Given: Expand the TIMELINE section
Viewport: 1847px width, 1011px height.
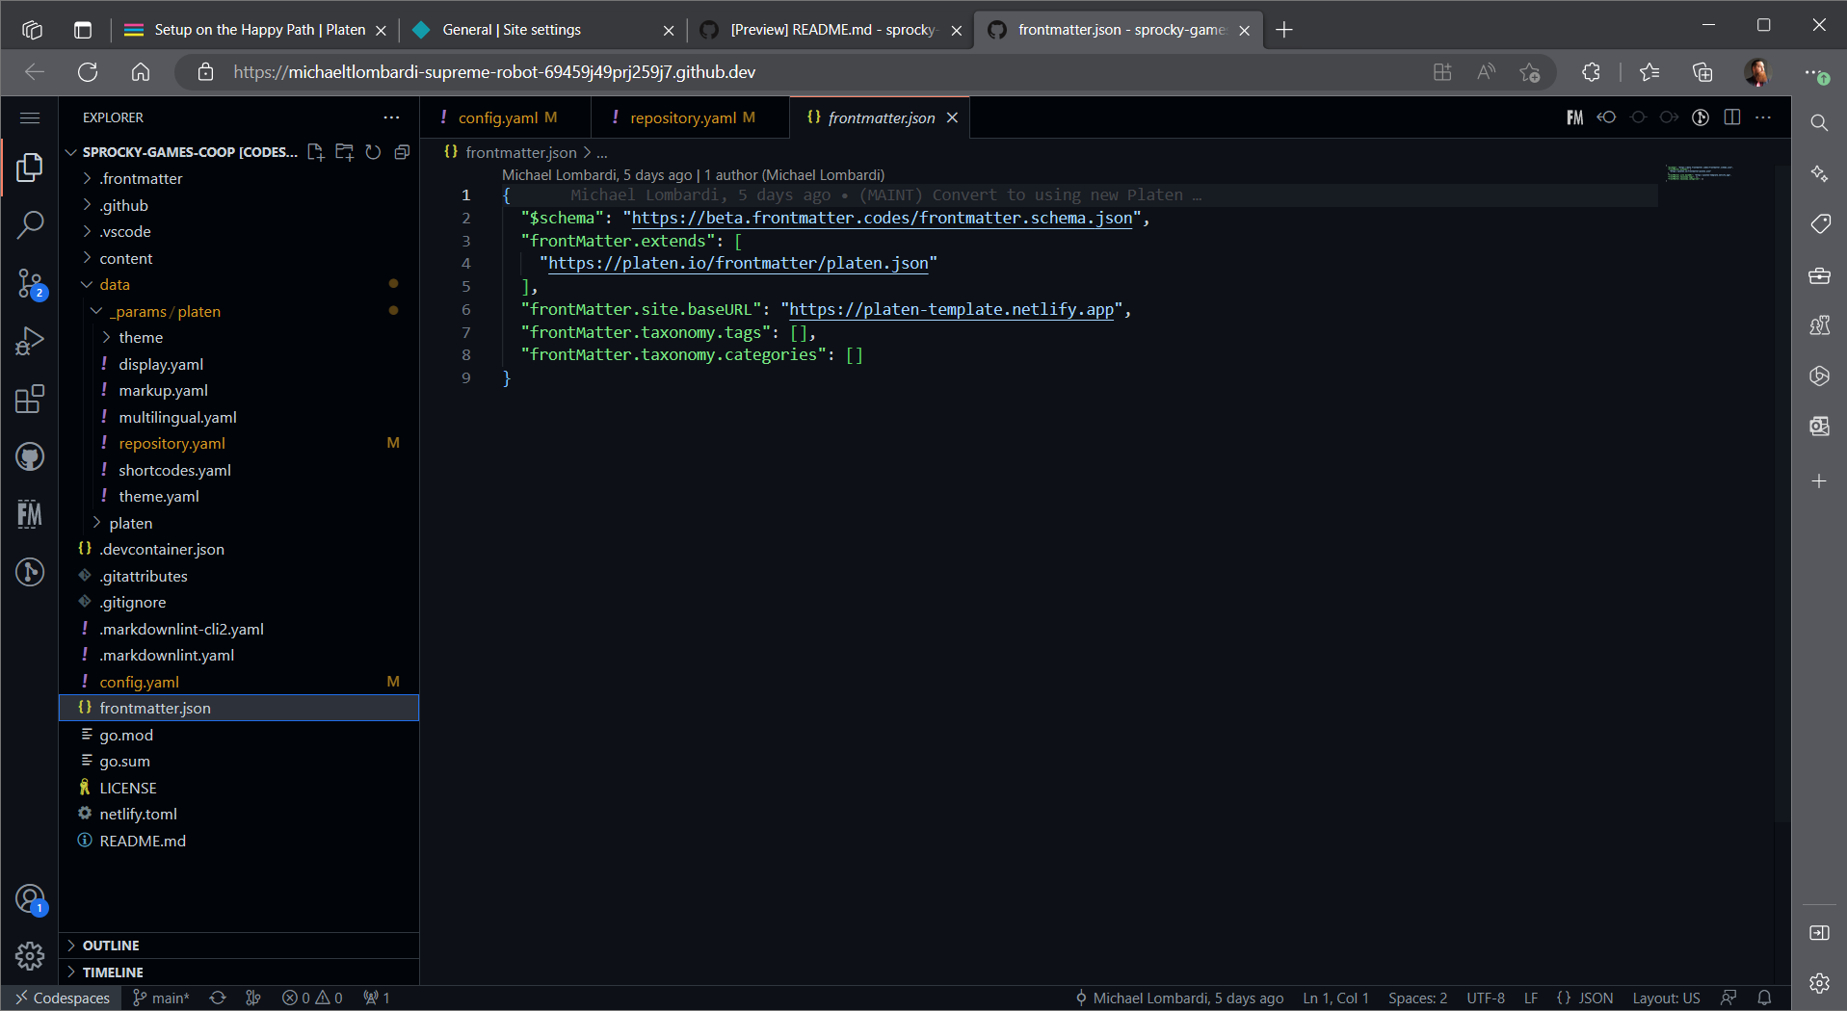Looking at the screenshot, I should click(113, 972).
